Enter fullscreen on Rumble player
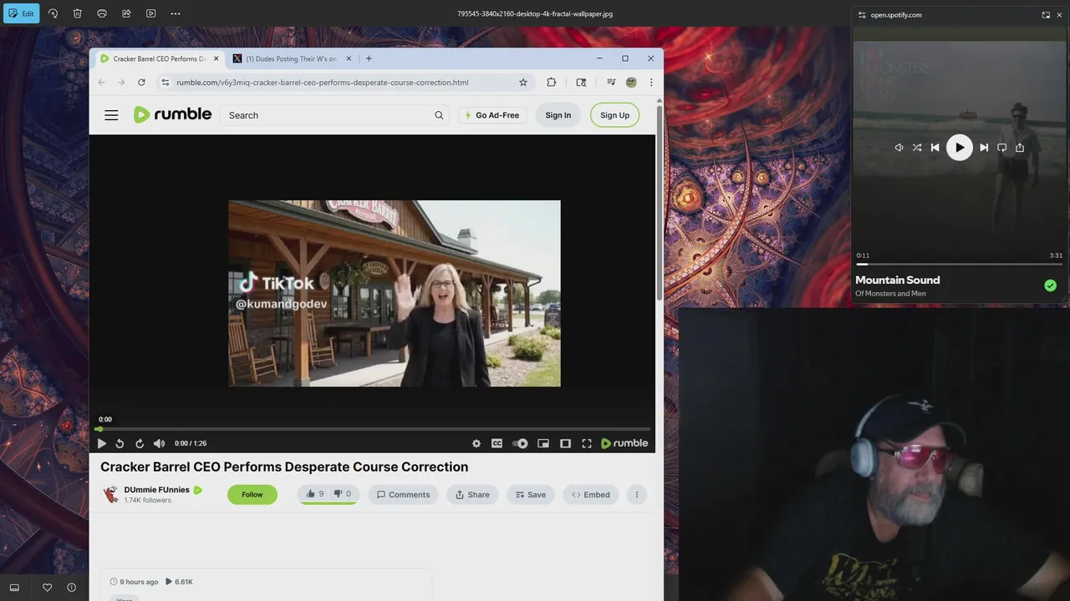 point(587,443)
